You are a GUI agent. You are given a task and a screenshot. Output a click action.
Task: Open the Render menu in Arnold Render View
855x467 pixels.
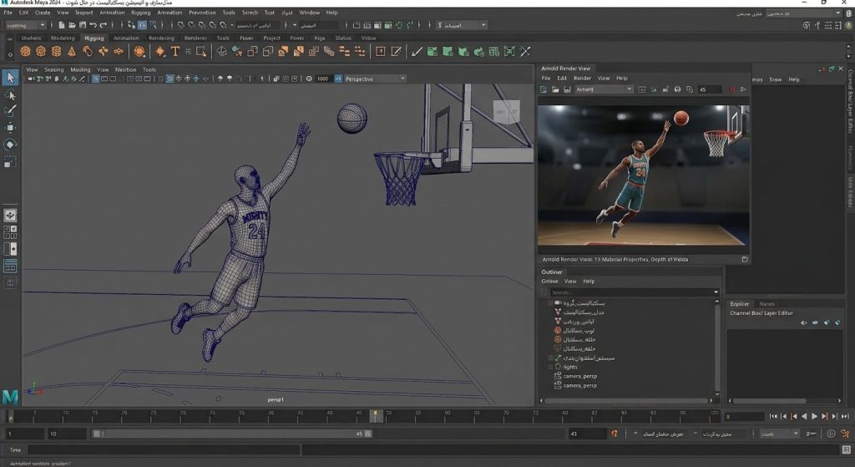[x=582, y=78]
